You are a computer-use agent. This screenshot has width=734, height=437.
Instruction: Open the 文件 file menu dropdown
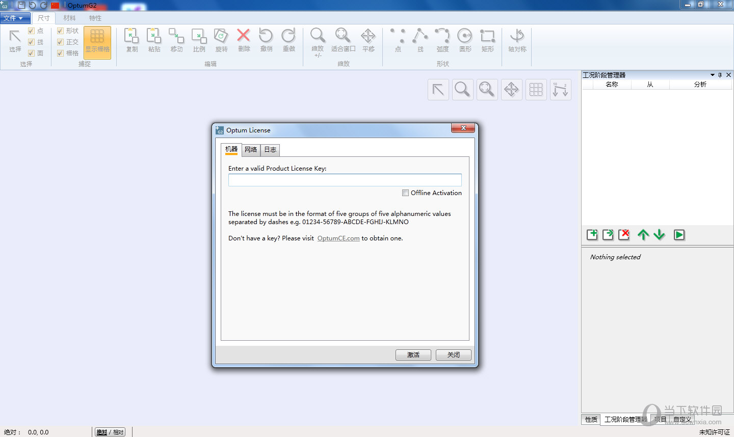[15, 18]
